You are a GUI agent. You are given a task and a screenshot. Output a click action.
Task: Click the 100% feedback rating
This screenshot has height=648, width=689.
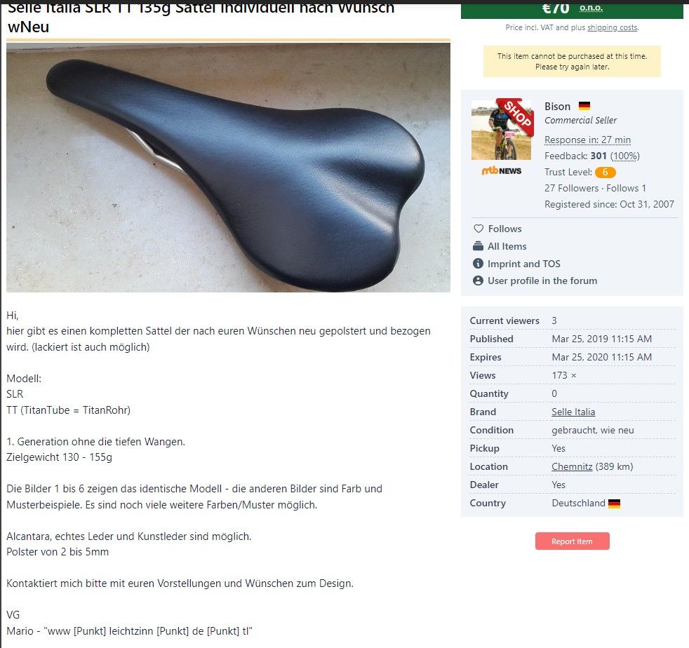tap(625, 156)
